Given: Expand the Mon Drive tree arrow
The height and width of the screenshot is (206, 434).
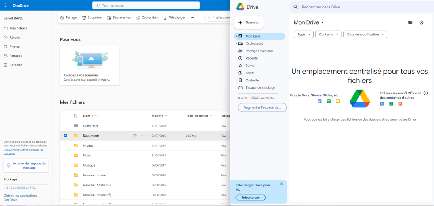Looking at the screenshot, I should click(x=237, y=36).
